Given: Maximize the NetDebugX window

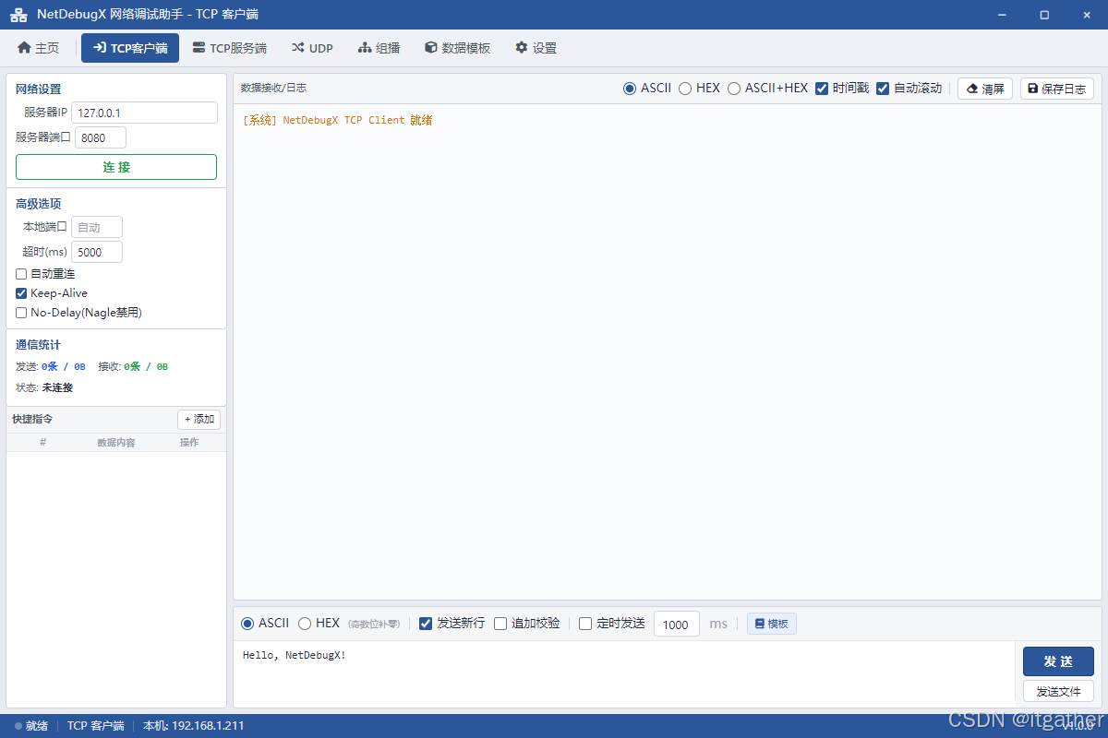Looking at the screenshot, I should pos(1044,15).
